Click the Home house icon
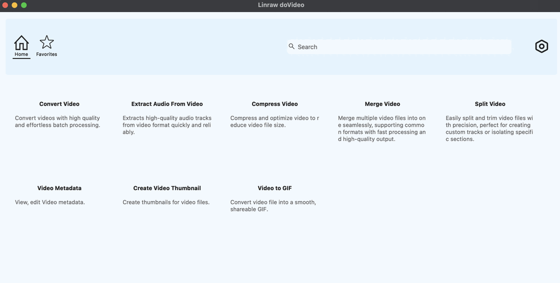 (x=21, y=43)
